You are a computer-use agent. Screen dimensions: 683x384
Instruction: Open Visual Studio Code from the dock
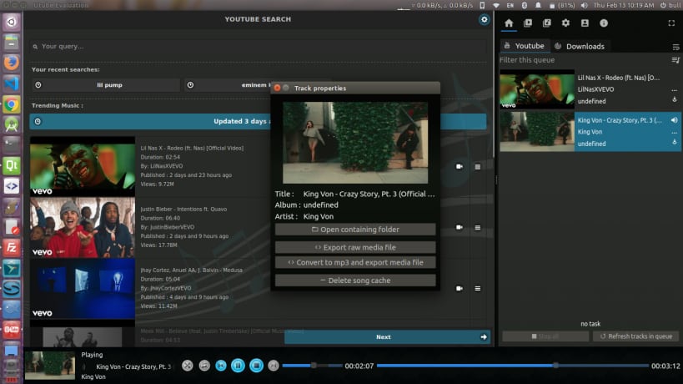coord(12,83)
